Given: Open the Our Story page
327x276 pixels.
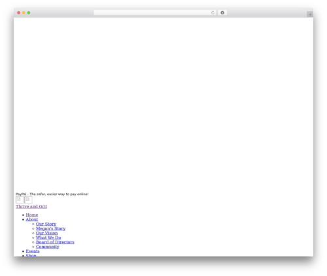Looking at the screenshot, I should pyautogui.click(x=46, y=224).
